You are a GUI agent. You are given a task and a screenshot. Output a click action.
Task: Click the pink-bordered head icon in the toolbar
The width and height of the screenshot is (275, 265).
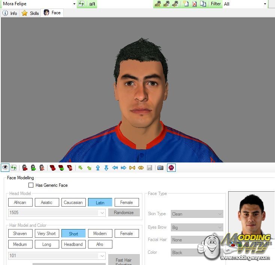pyautogui.click(x=171, y=168)
